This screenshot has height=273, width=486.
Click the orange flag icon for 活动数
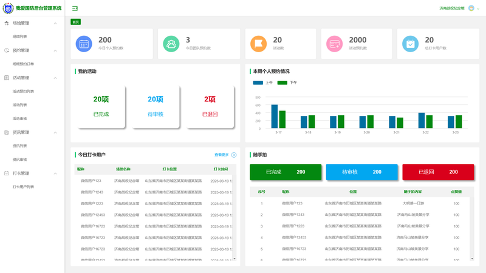259,44
